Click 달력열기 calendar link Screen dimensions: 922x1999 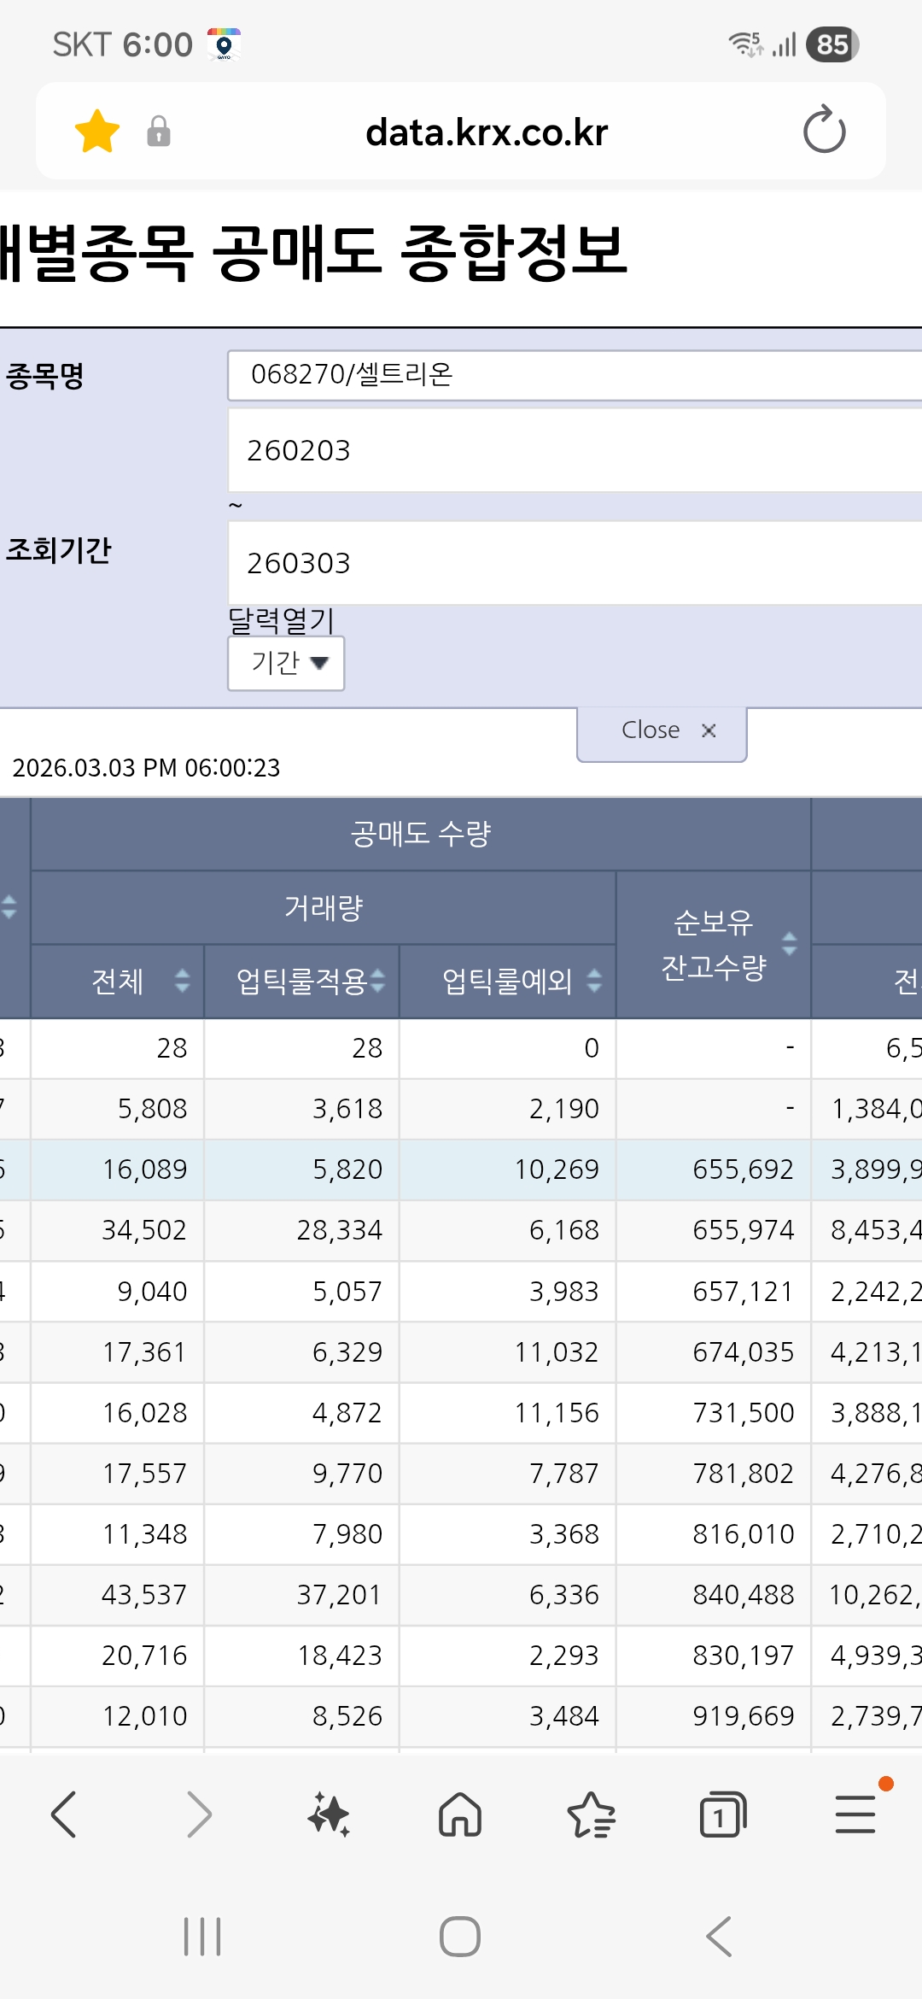click(281, 620)
